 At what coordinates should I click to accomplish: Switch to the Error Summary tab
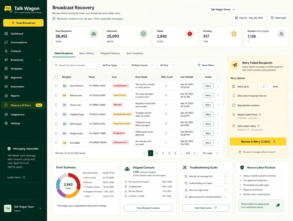[135, 53]
